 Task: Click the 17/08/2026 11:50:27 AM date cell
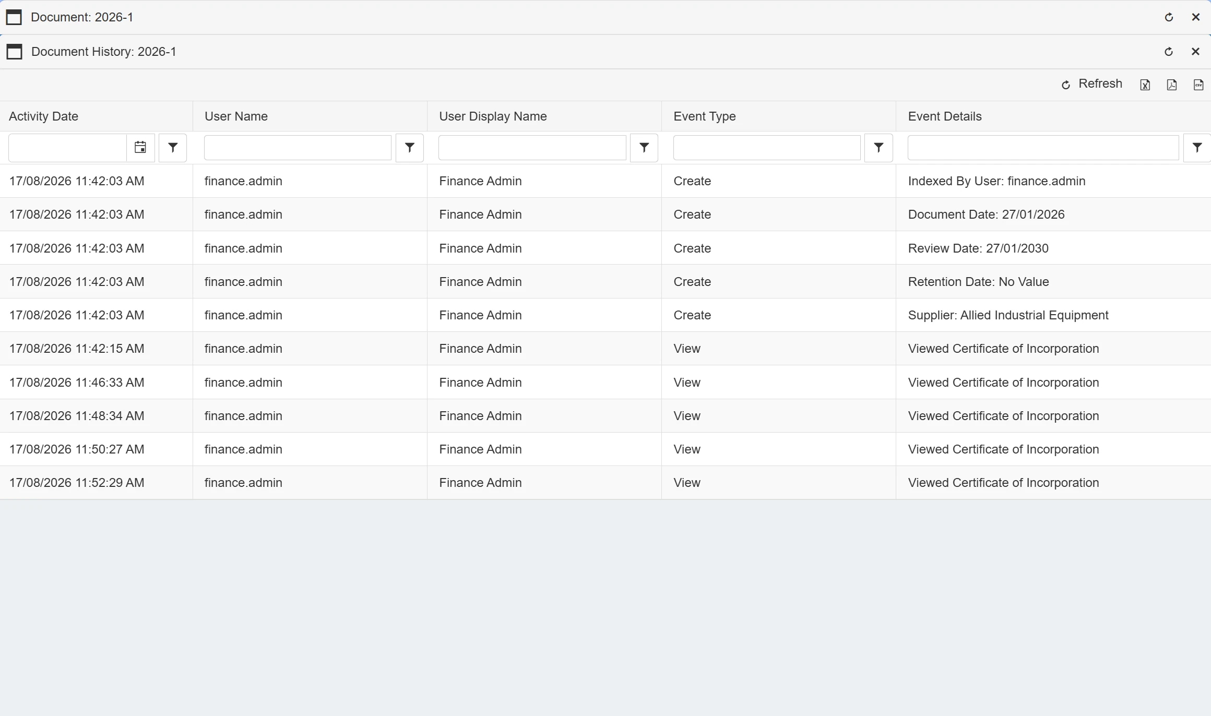pos(96,449)
